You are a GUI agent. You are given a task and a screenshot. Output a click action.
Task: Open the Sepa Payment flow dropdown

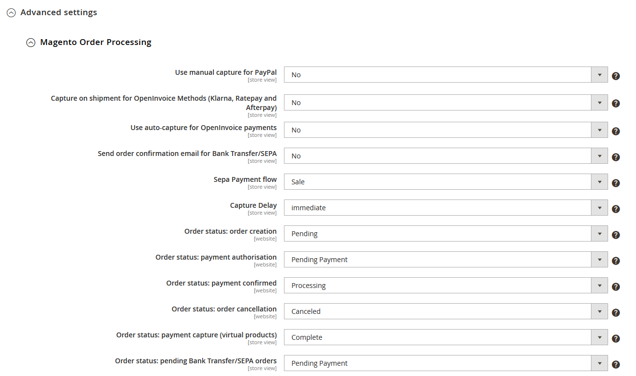pos(599,181)
